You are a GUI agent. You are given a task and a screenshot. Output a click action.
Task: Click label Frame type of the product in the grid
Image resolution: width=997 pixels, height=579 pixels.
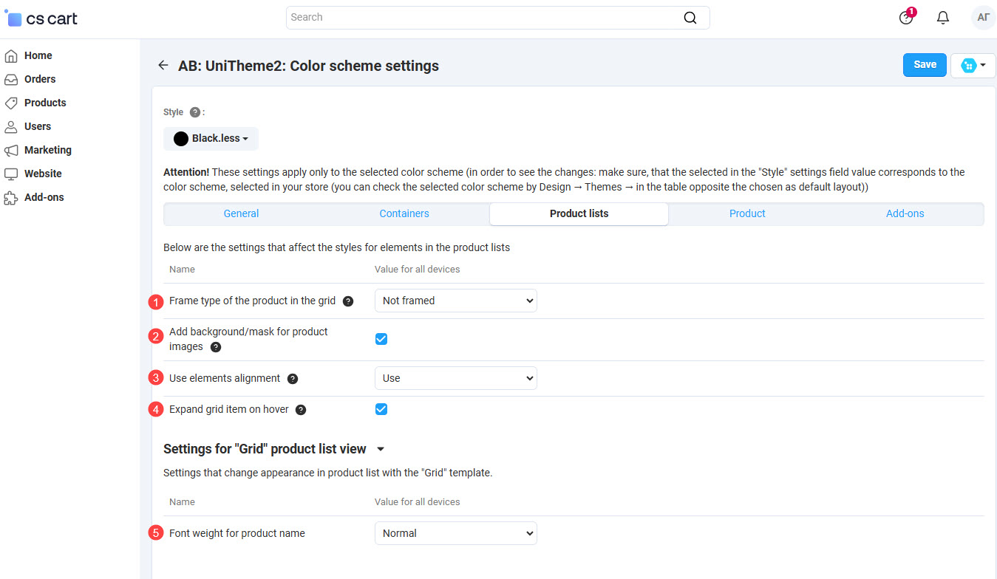click(x=252, y=301)
